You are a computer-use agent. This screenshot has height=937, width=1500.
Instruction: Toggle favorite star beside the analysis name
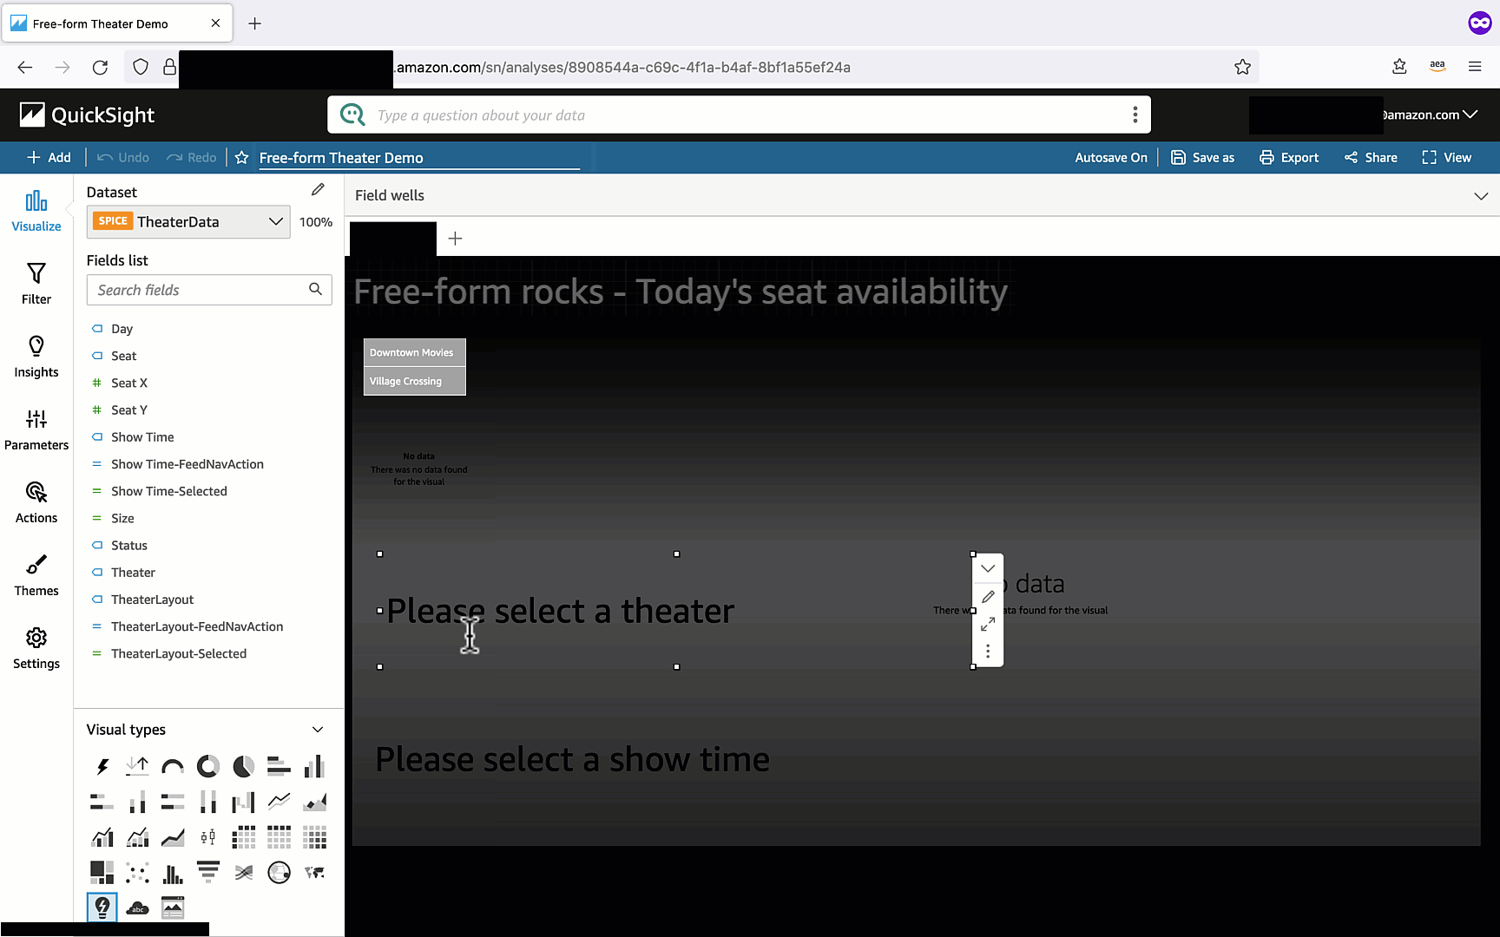[242, 157]
